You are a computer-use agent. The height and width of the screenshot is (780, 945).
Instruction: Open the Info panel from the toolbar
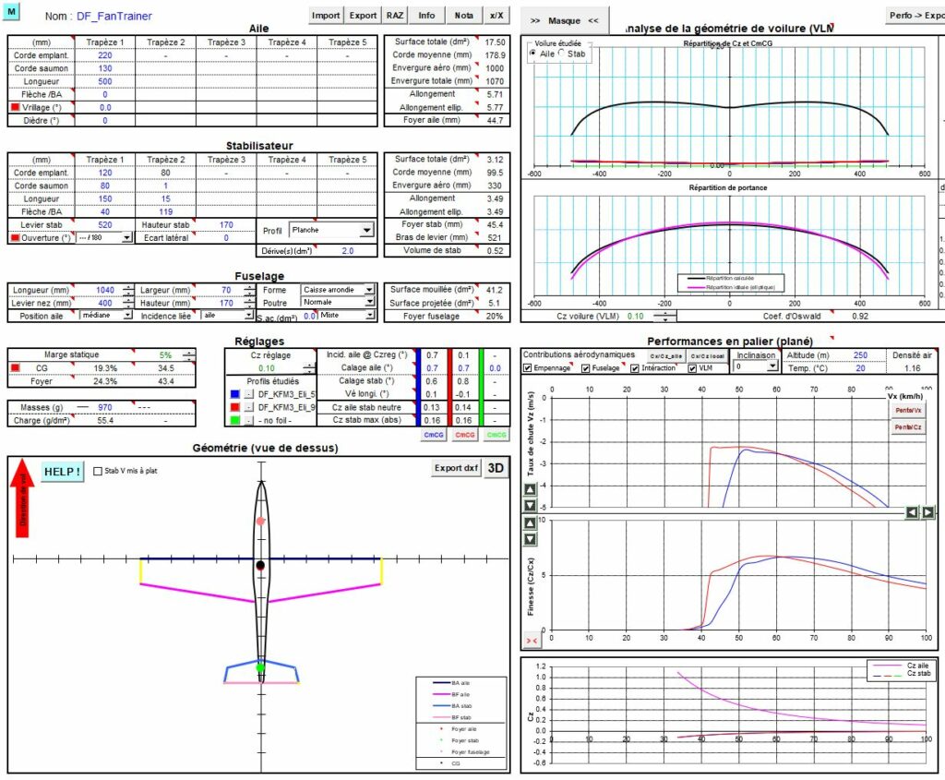pos(426,15)
